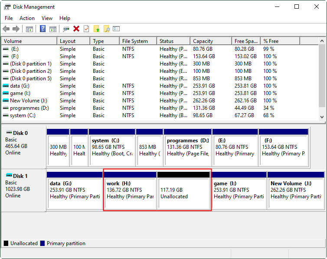Click volume list scrollbar up arrow
327x259 pixels.
point(322,41)
